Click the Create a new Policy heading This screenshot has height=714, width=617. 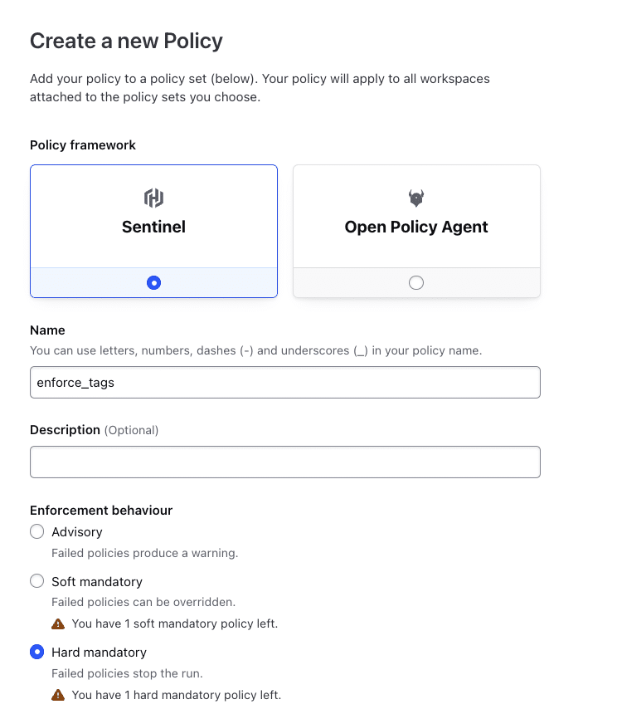tap(126, 41)
